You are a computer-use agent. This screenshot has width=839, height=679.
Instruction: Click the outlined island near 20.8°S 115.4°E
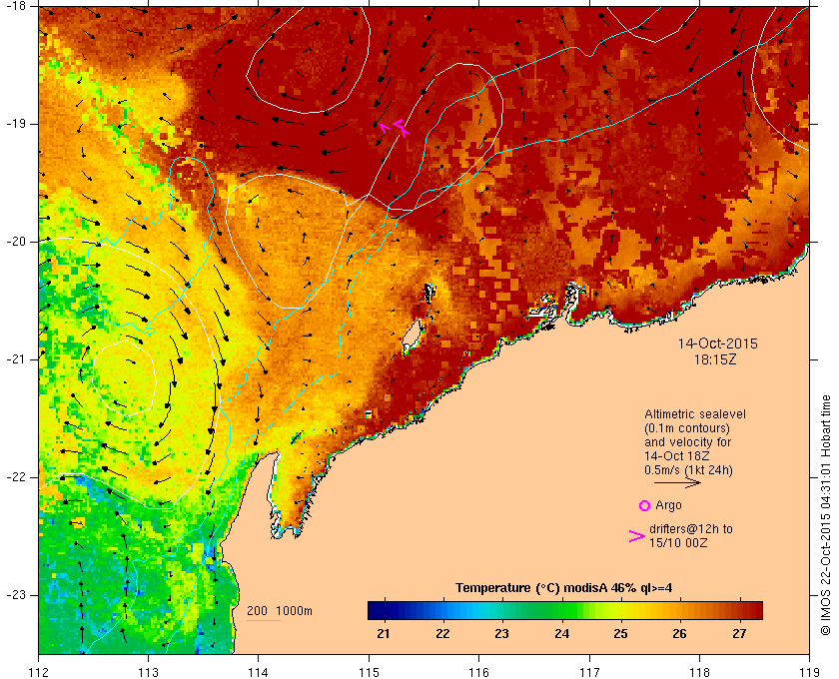(412, 337)
